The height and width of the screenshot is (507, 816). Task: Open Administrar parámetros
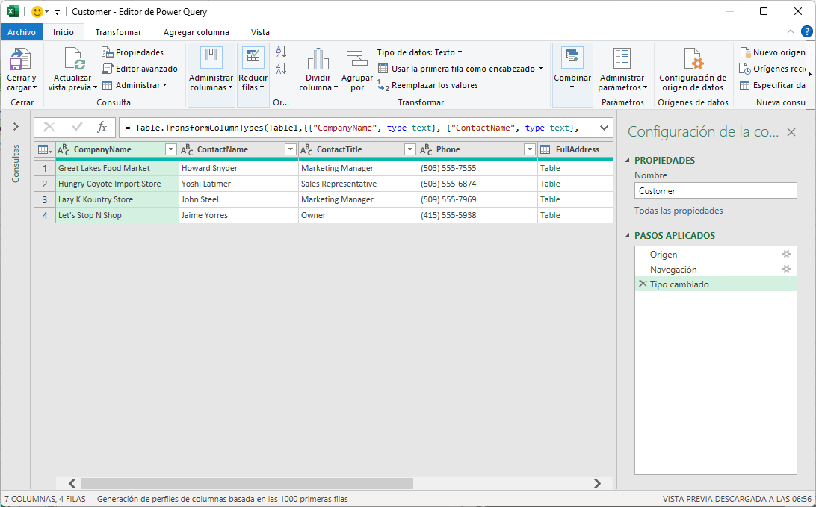coord(622,69)
